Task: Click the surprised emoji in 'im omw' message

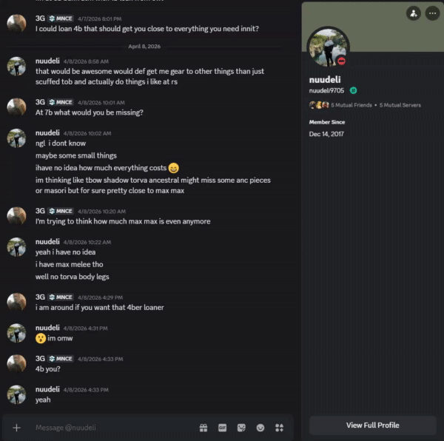Action: point(41,338)
